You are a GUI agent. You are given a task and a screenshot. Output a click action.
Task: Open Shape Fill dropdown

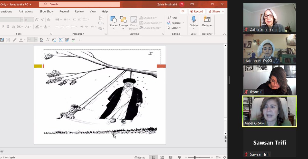coord(148,18)
